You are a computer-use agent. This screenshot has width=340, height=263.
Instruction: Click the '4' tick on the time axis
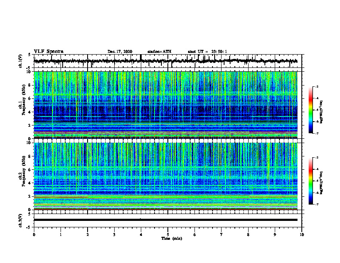(141, 235)
